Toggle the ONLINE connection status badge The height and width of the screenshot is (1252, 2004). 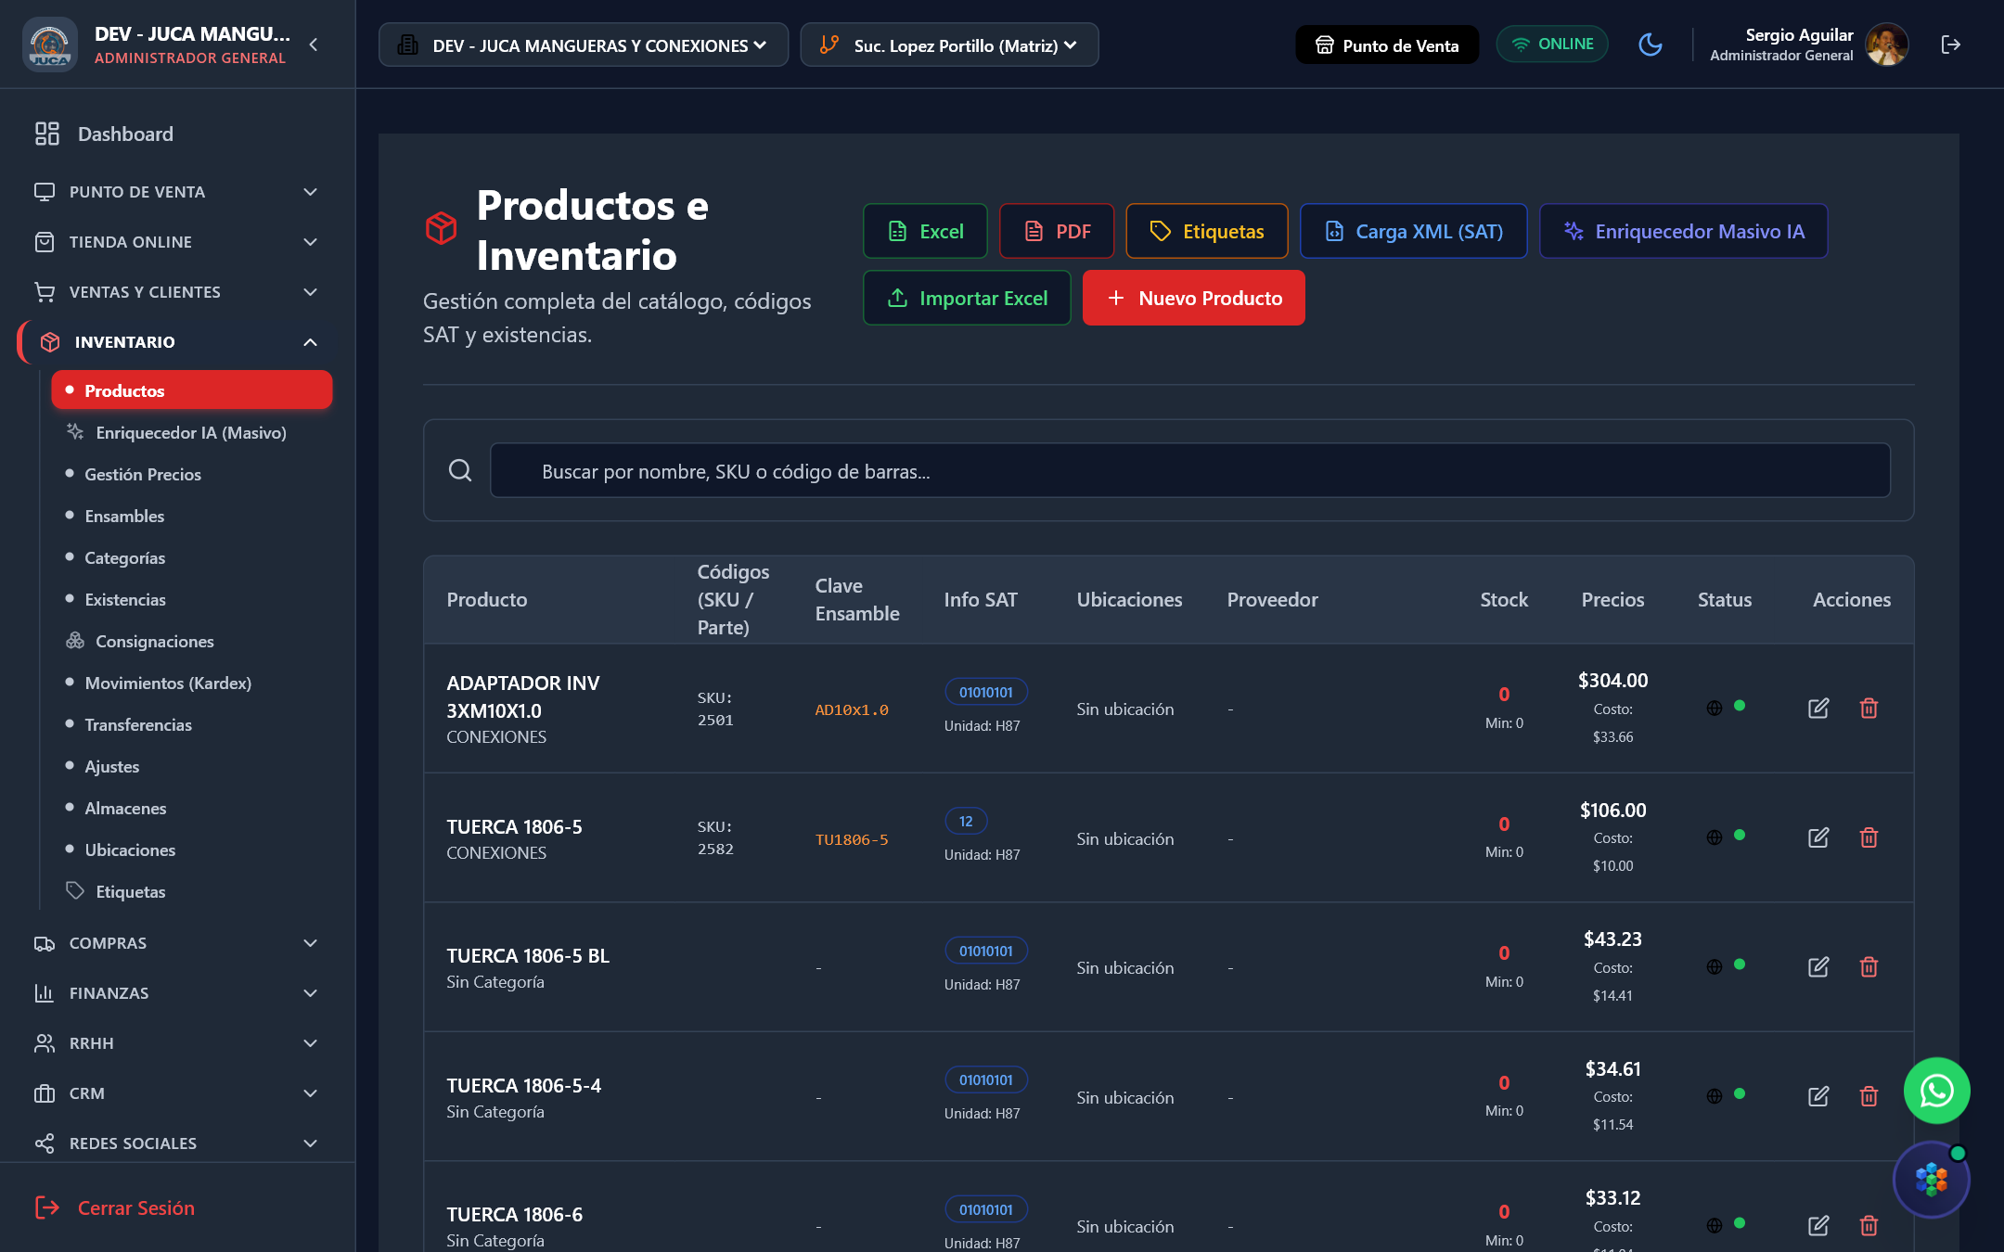tap(1552, 45)
